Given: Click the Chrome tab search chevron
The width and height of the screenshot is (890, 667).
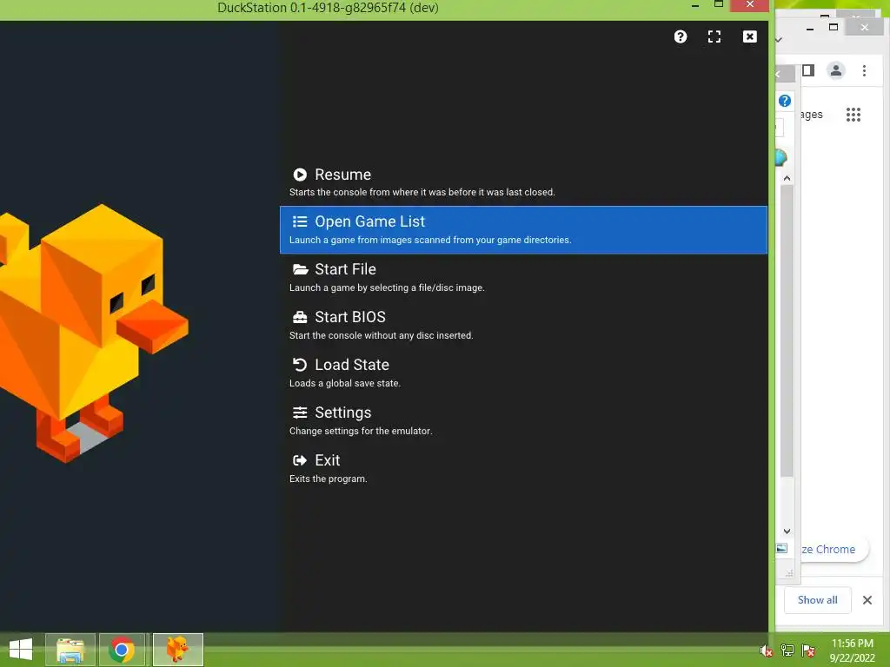Looking at the screenshot, I should point(779,40).
